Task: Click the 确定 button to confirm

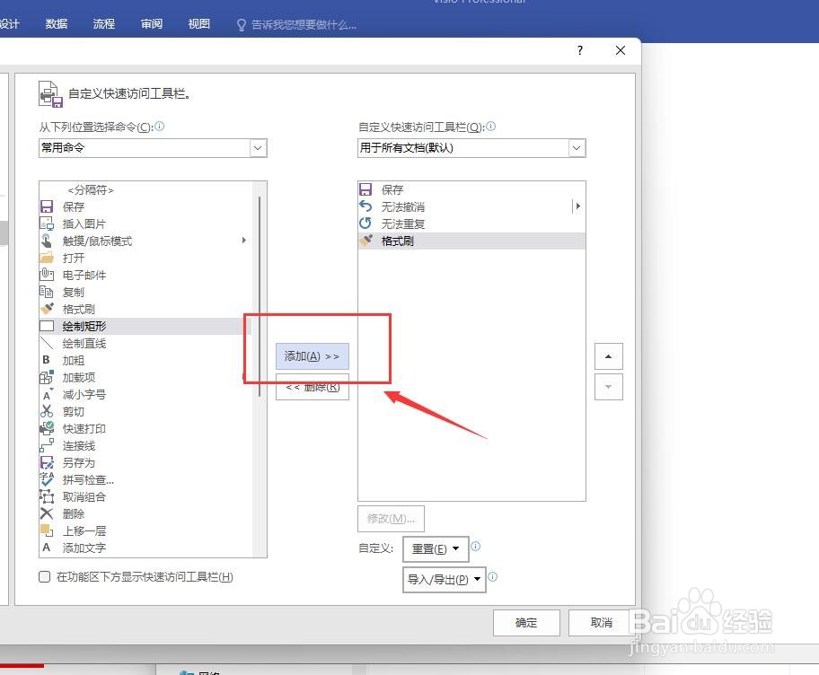Action: pos(526,622)
